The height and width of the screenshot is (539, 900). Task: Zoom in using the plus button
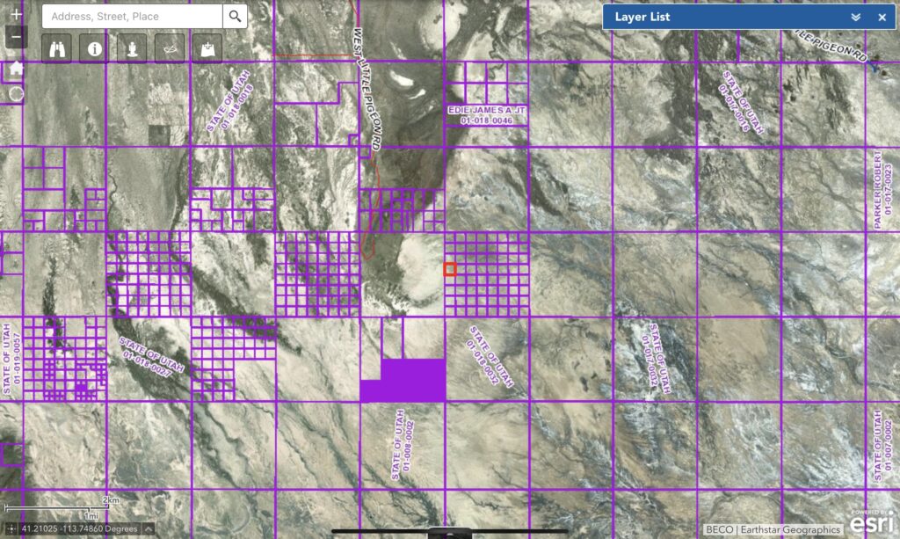(15, 14)
